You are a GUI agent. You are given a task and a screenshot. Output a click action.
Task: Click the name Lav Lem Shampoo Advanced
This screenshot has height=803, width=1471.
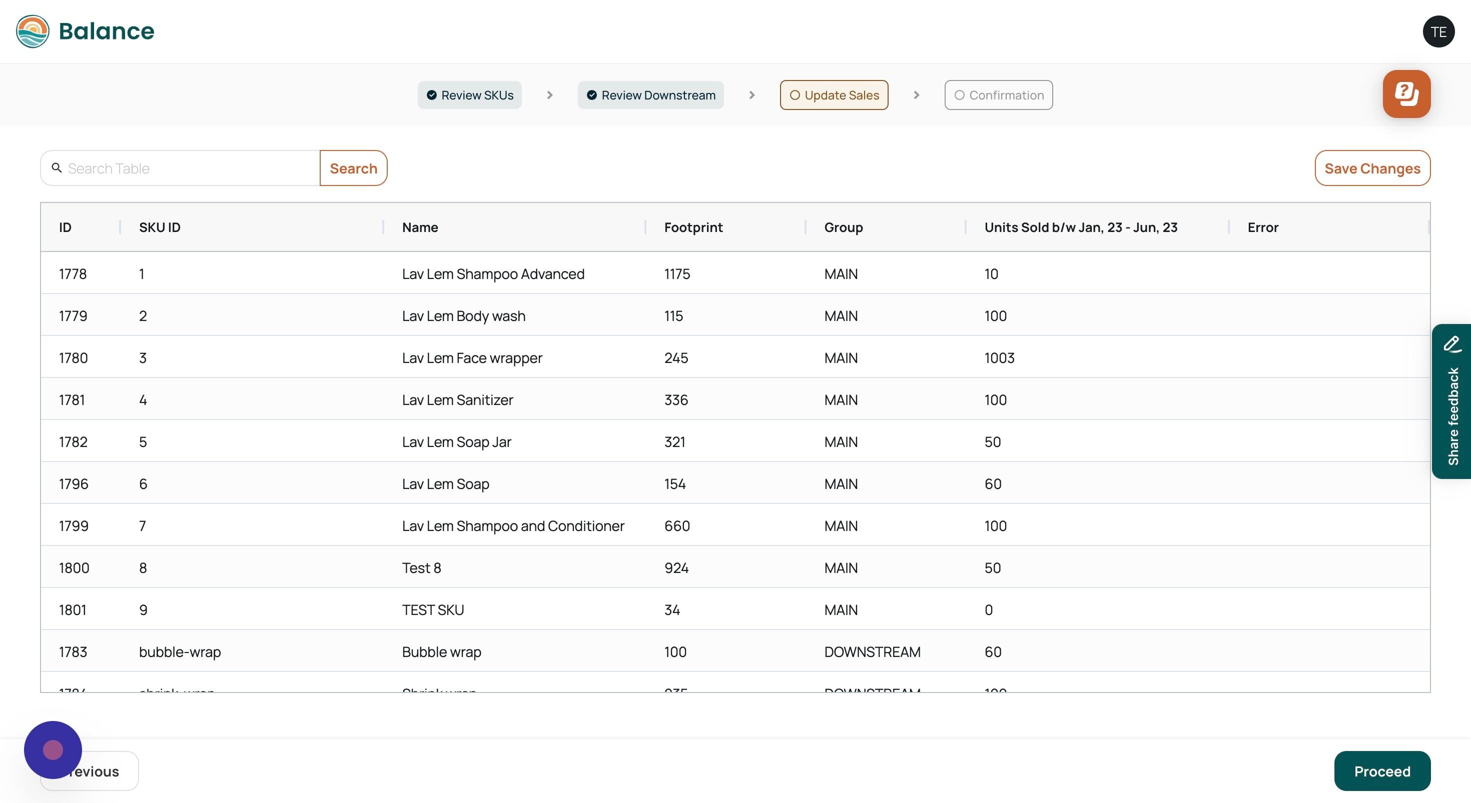coord(493,274)
